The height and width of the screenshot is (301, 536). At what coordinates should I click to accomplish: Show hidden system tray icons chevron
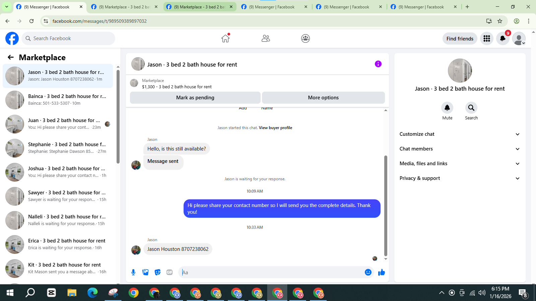tap(442, 293)
